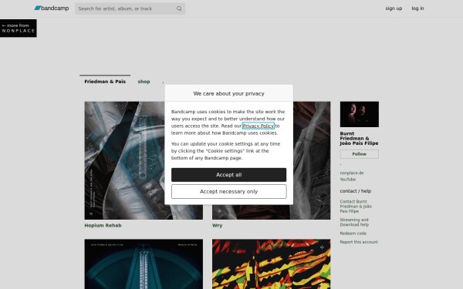Switch to the shop tab
The width and height of the screenshot is (463, 289).
[x=144, y=82]
